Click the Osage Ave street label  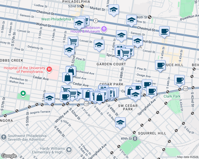click(144, 76)
